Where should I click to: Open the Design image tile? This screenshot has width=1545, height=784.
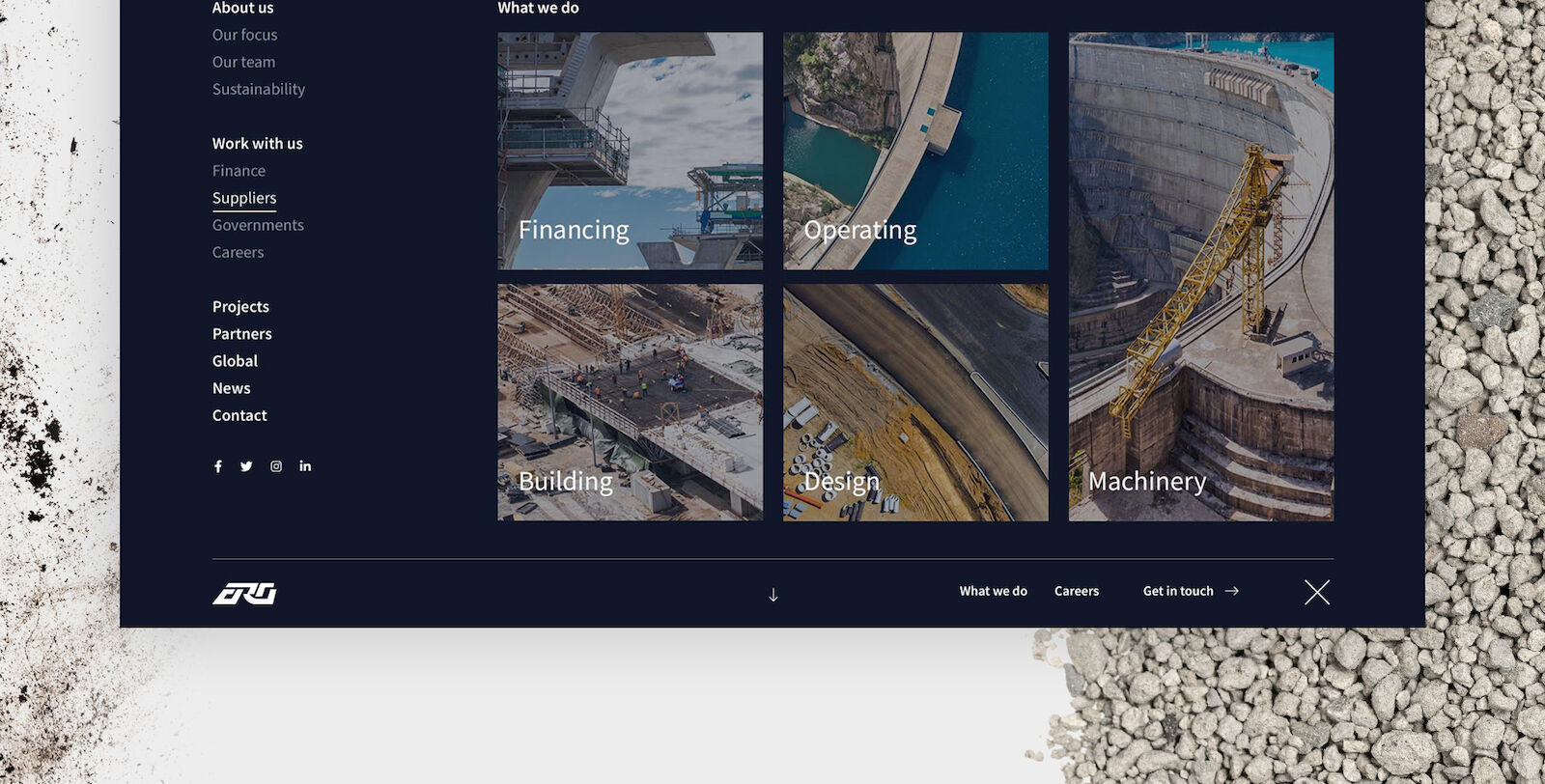click(x=914, y=402)
